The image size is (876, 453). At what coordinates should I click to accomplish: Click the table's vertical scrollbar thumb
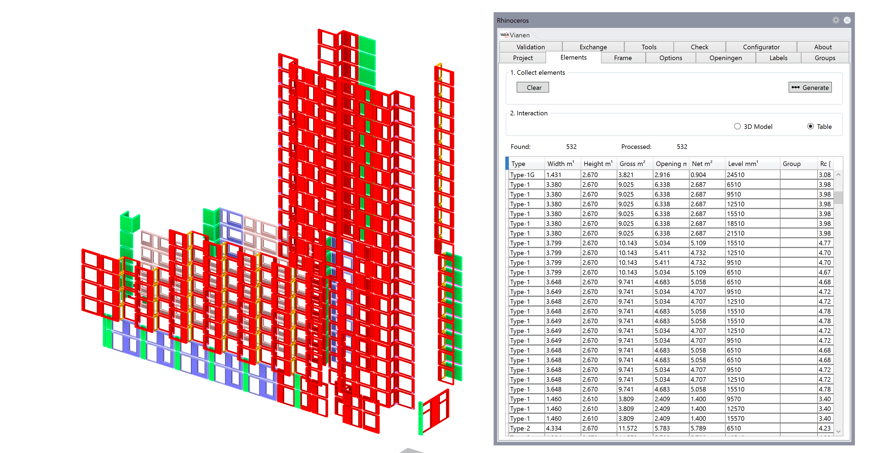(x=838, y=197)
